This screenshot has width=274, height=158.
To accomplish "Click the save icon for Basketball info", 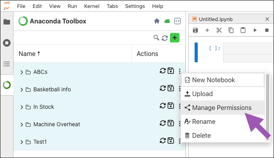I will pyautogui.click(x=171, y=88).
